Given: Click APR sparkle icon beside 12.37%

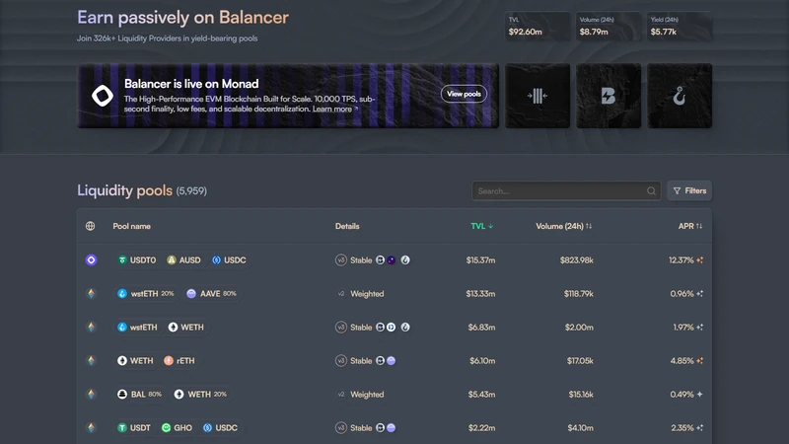Looking at the screenshot, I should 699,259.
